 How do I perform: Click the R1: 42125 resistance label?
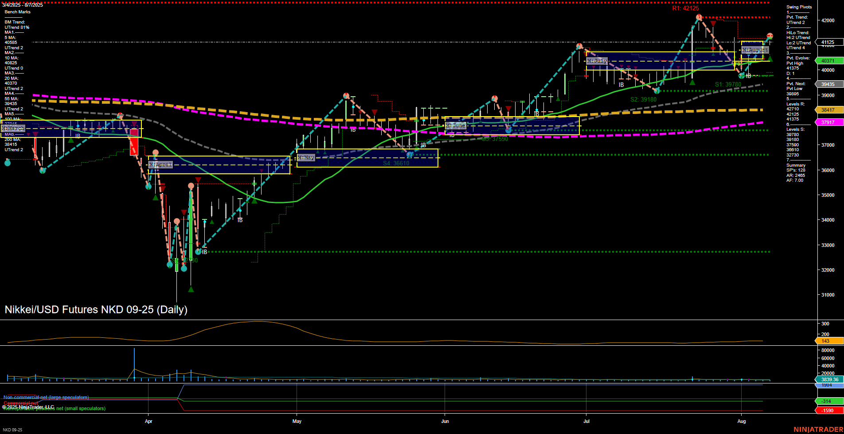(685, 8)
